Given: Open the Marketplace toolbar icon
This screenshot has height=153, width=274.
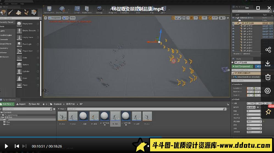Looking at the screenshot, I should coord(87,10).
